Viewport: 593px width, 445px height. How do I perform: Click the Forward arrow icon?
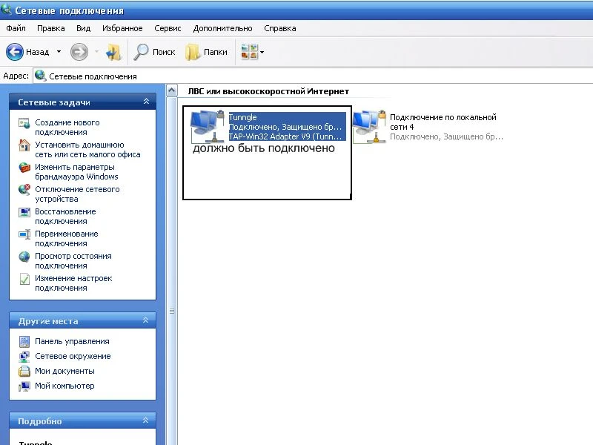point(79,52)
